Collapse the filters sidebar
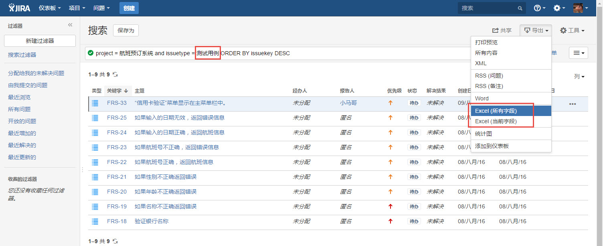This screenshot has width=603, height=246. (x=70, y=25)
